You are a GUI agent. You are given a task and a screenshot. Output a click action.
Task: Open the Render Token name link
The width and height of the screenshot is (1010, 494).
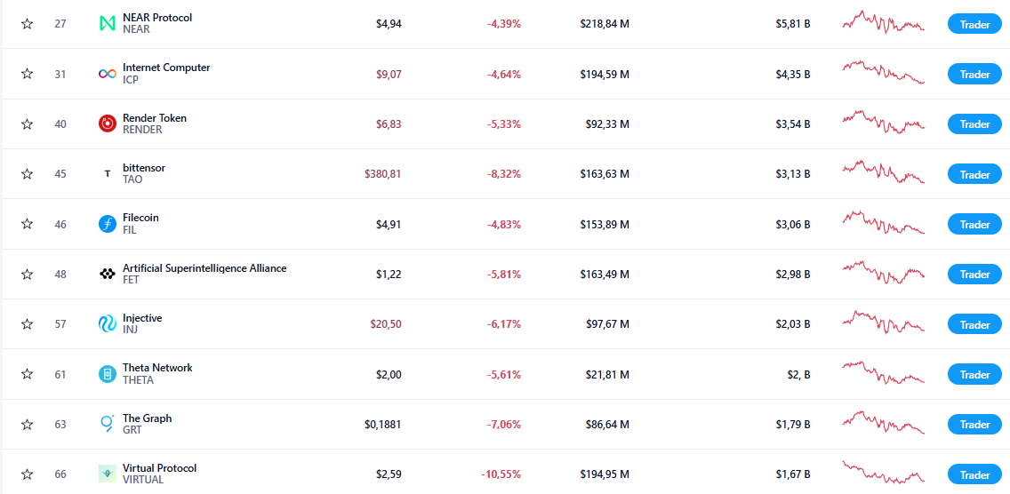click(x=155, y=118)
